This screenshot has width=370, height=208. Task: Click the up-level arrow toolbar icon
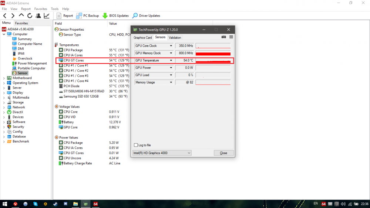pyautogui.click(x=21, y=16)
